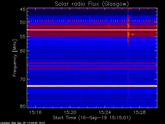The width and height of the screenshot is (165, 124).
Task: Click the 15:24 time axis label
Action: tap(105, 112)
